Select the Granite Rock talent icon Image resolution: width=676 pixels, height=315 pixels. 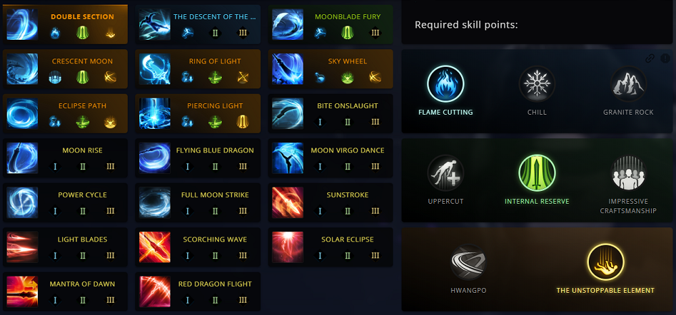(x=628, y=84)
